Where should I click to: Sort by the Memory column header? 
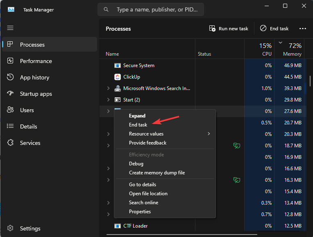point(289,49)
